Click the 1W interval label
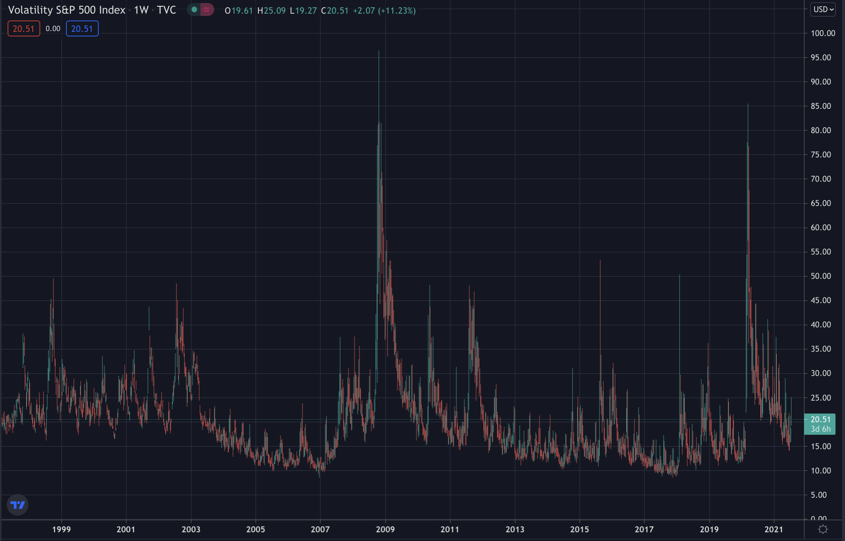The image size is (845, 541). click(x=141, y=10)
